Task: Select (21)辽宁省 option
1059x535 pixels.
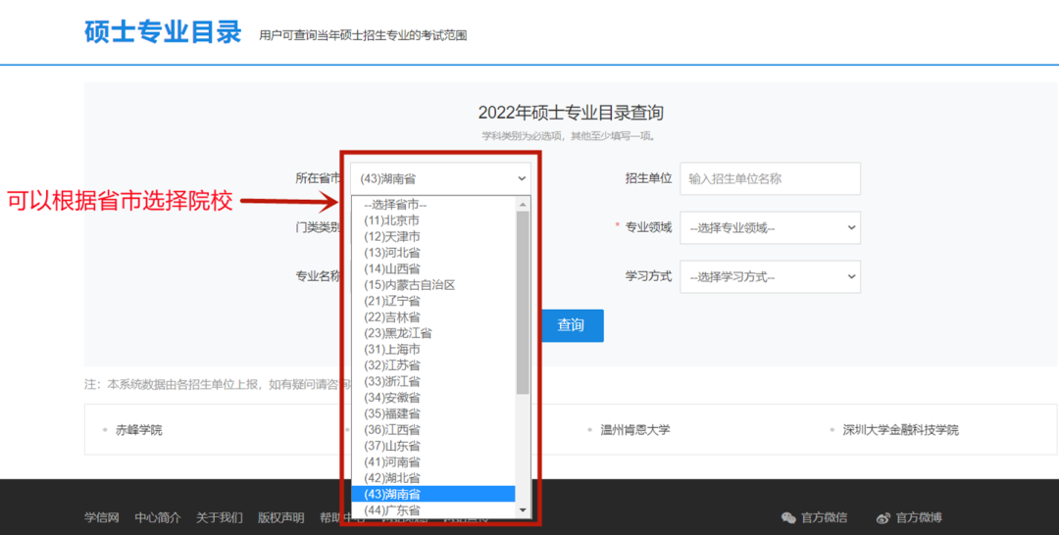Action: pyautogui.click(x=433, y=301)
